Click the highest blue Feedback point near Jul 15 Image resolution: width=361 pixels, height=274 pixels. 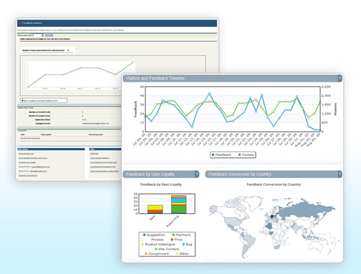point(209,93)
